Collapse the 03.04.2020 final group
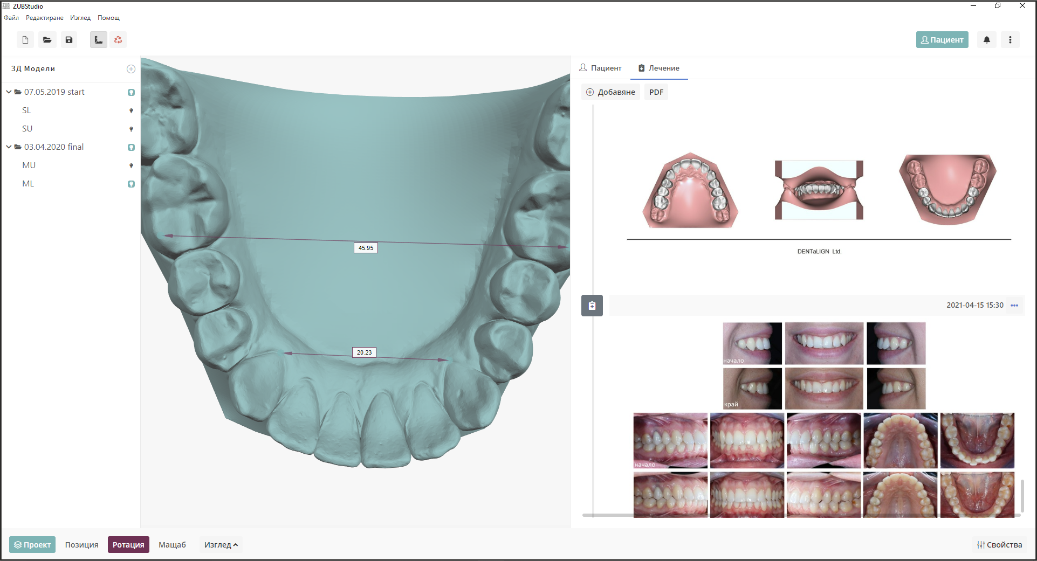Screen dimensions: 1037x561 [8, 147]
